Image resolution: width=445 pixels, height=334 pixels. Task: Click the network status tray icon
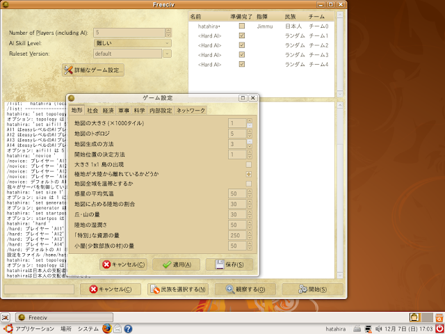tap(368, 328)
